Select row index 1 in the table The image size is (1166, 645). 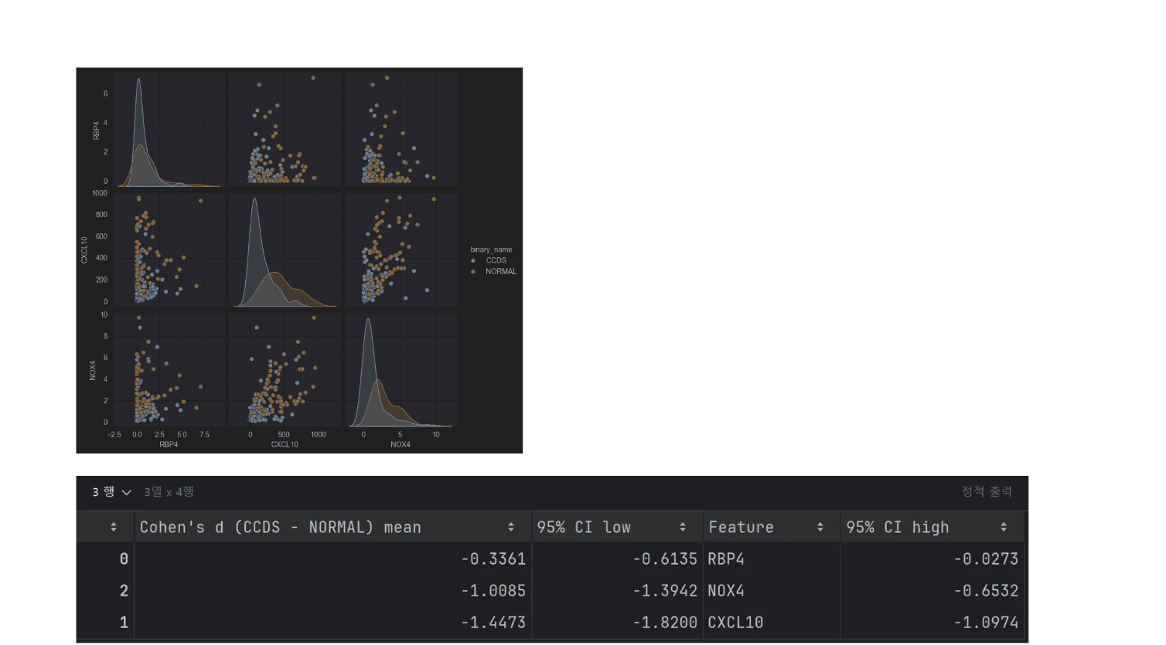tap(124, 622)
